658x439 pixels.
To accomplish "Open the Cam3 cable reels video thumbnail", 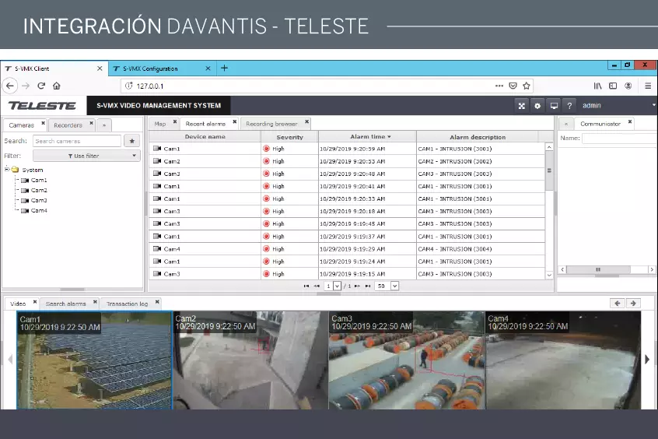I will click(407, 360).
